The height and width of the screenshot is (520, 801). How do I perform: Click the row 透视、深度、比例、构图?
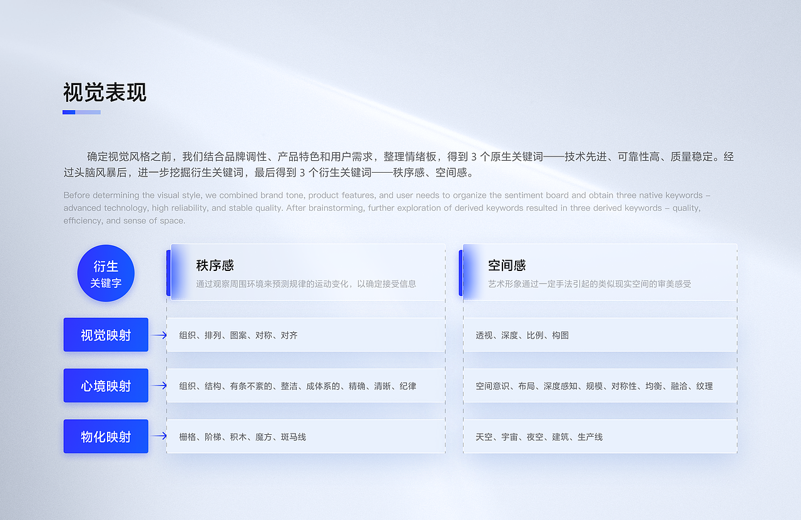pos(600,335)
